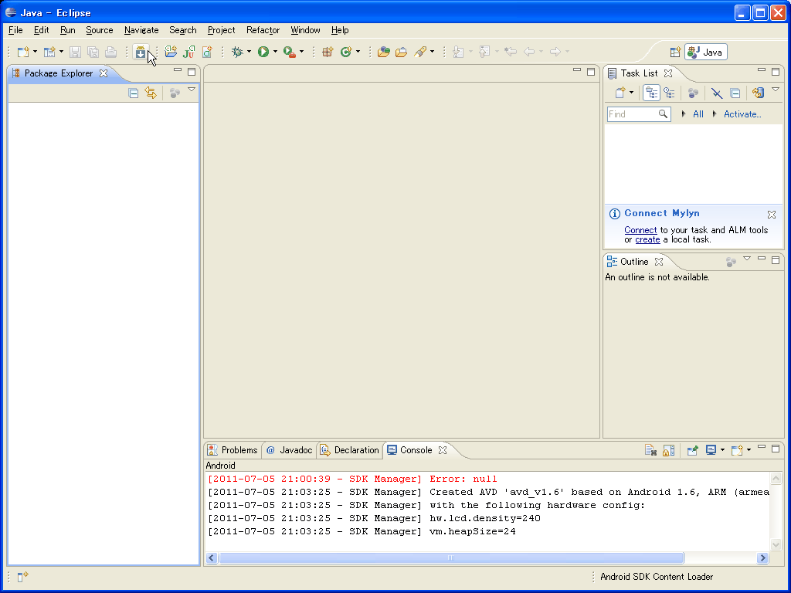791x593 pixels.
Task: Dismiss the Connect Mylyn notice
Action: (x=772, y=215)
